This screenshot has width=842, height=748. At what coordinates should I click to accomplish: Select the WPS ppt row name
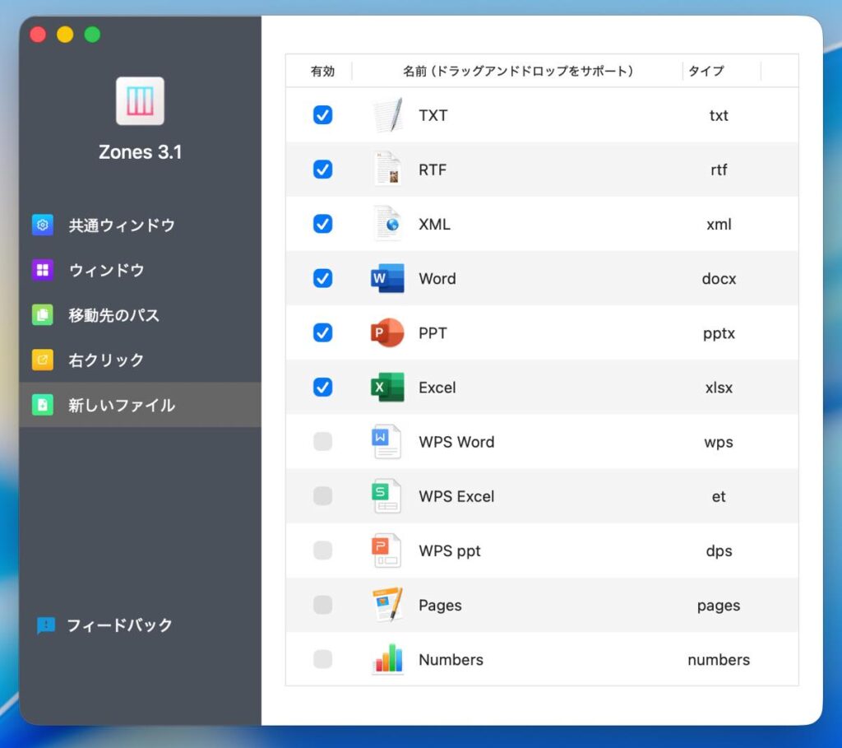click(449, 551)
